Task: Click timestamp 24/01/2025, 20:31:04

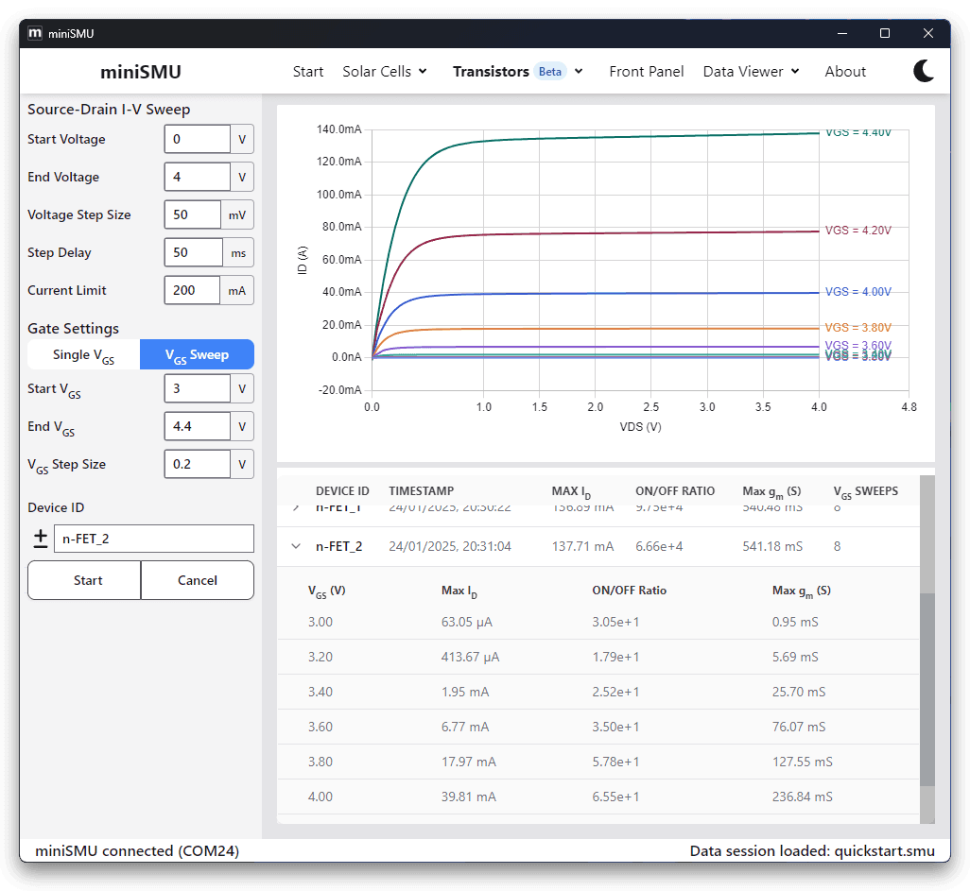Action: [450, 546]
